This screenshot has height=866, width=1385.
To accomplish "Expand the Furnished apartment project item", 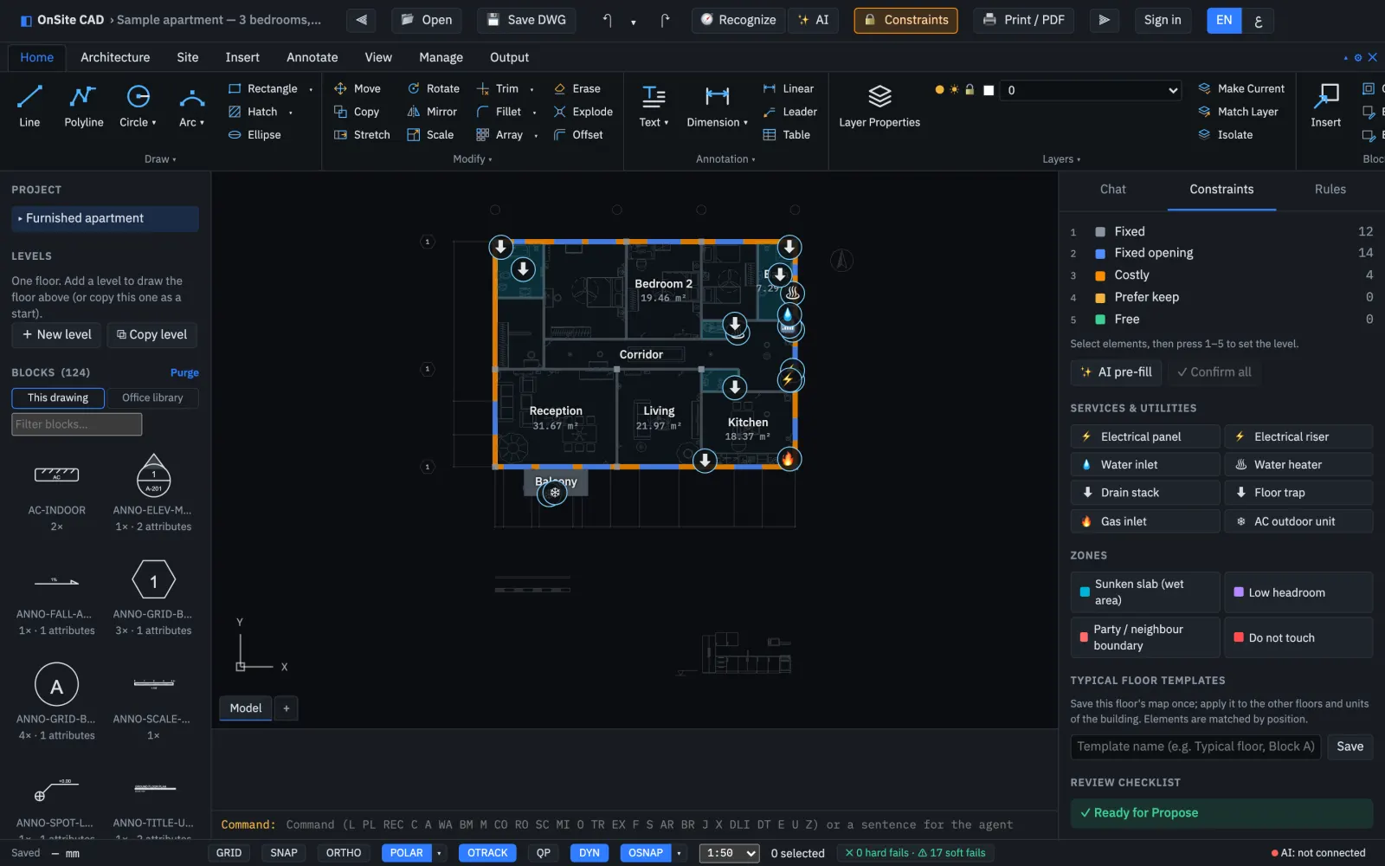I will click(x=105, y=218).
